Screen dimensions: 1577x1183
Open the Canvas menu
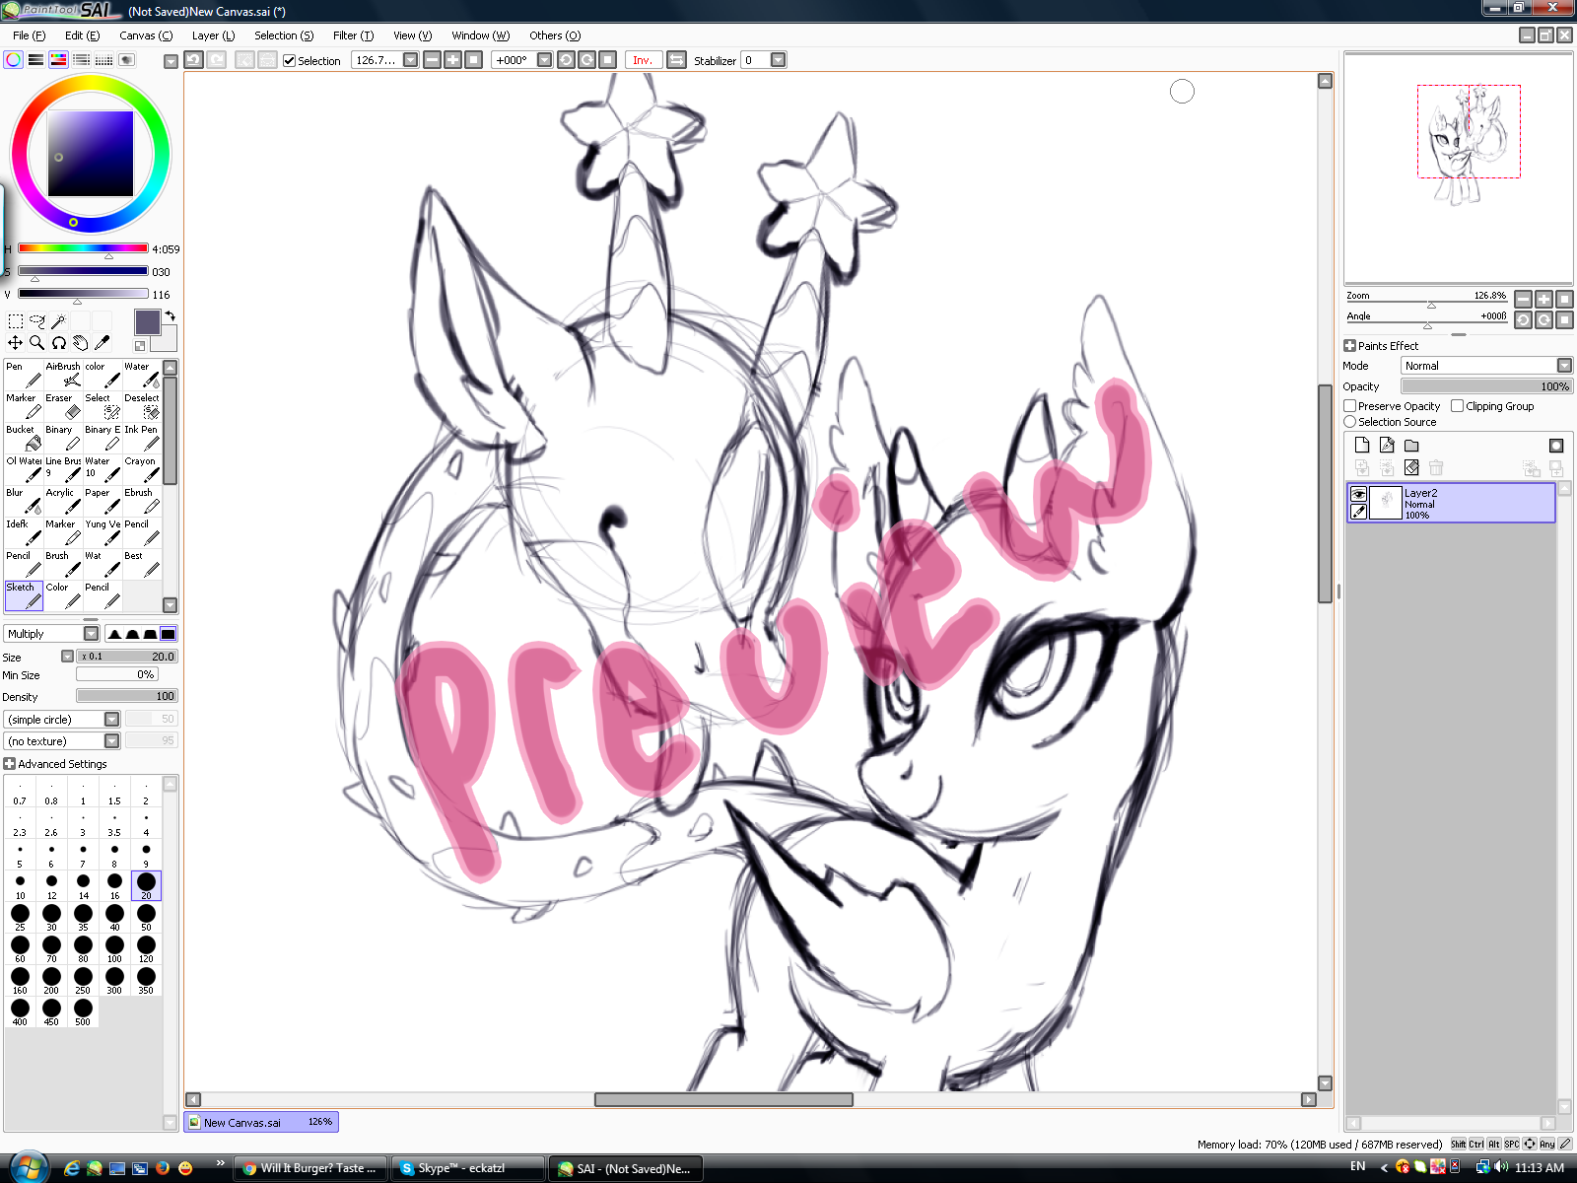pyautogui.click(x=146, y=35)
